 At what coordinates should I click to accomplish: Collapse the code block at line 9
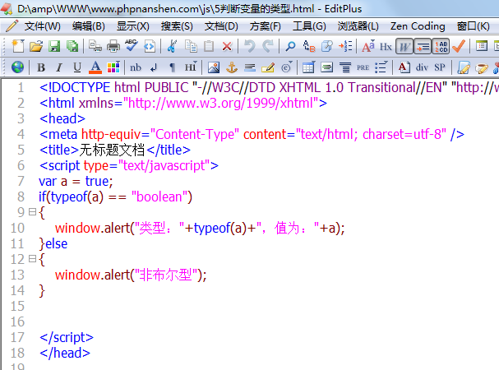(x=32, y=212)
